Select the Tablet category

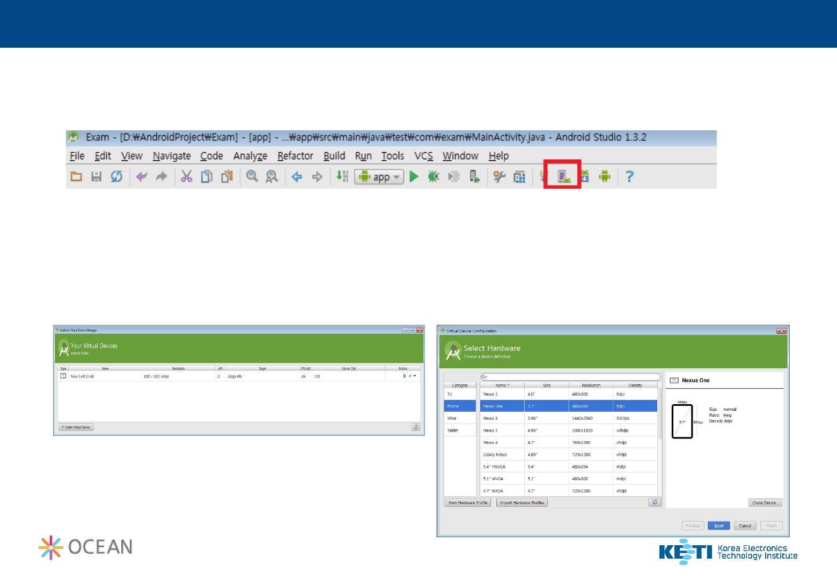[x=460, y=430]
